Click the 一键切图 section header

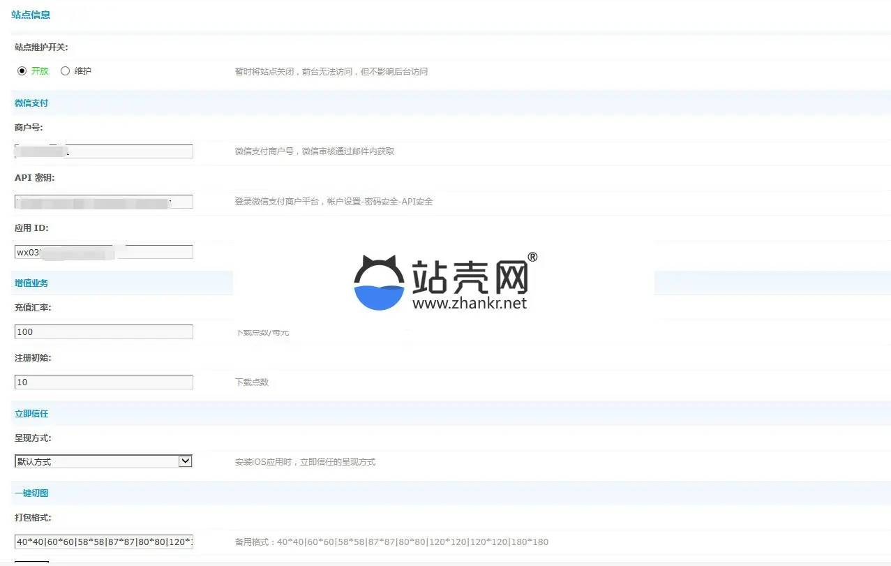coord(31,493)
